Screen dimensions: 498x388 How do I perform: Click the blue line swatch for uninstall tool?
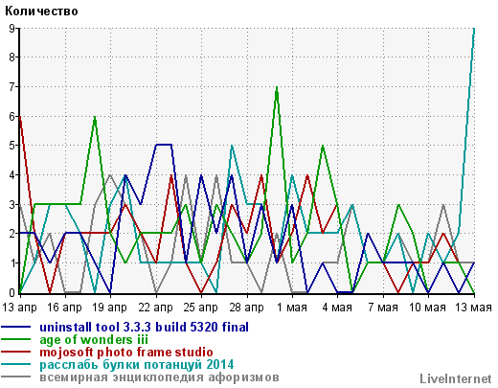[x=16, y=327]
